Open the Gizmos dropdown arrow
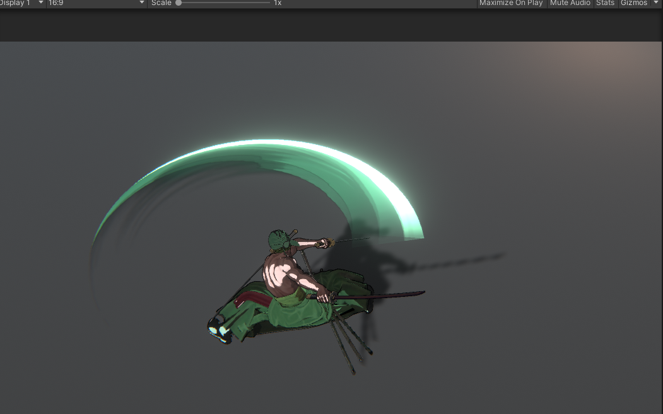The height and width of the screenshot is (414, 663). (656, 3)
